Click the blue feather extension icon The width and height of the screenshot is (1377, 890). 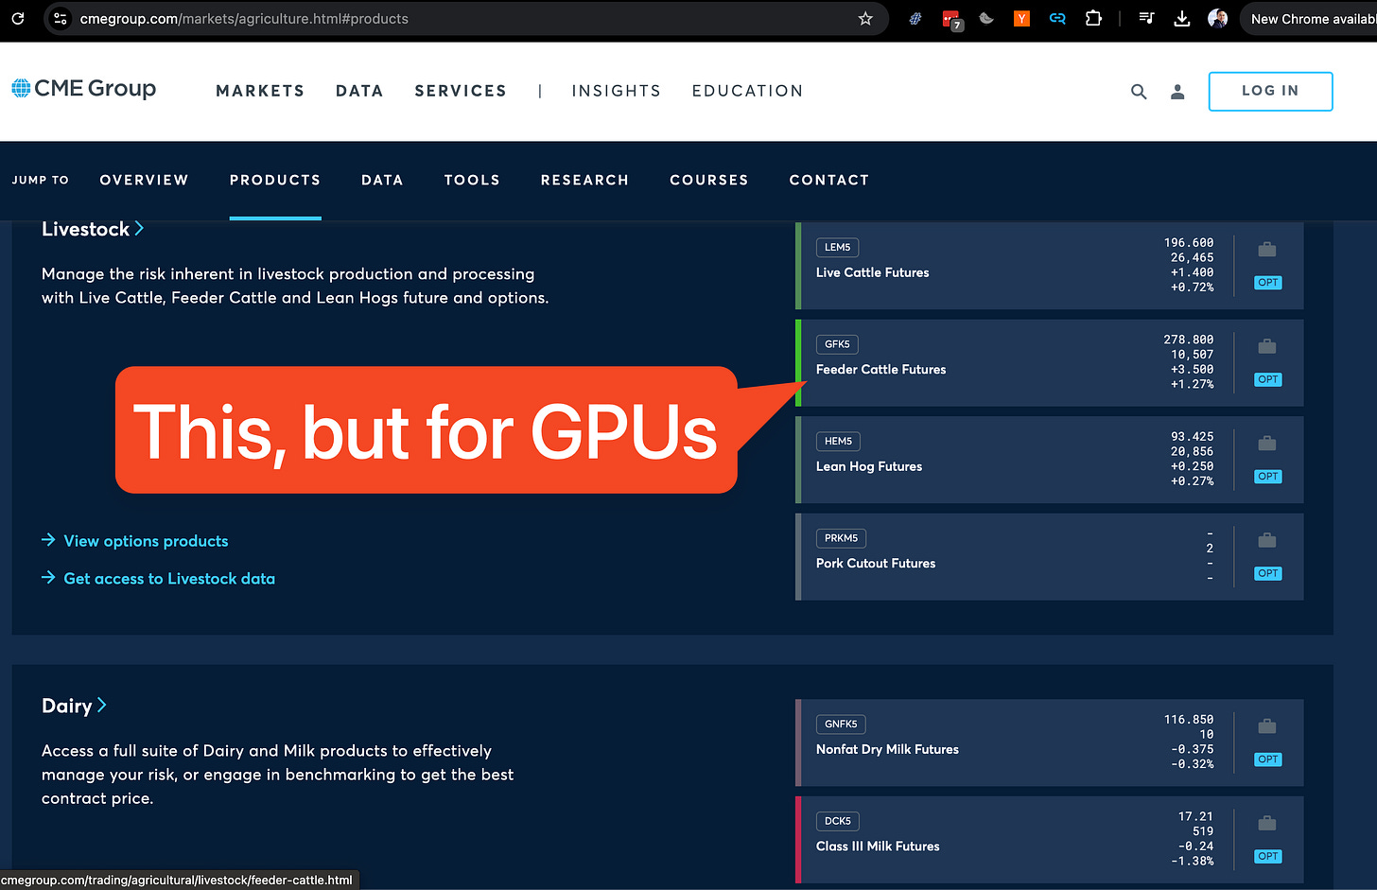915,18
